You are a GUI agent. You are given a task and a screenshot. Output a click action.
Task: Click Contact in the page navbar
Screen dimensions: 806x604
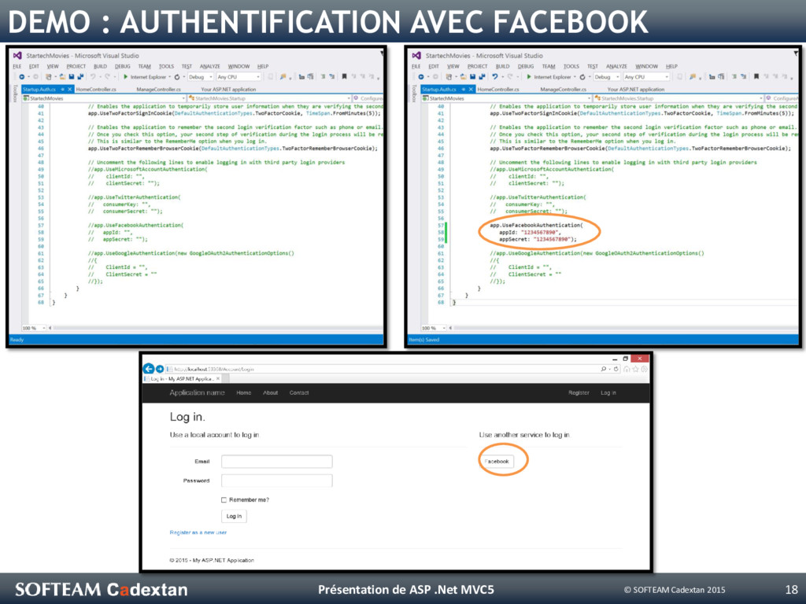click(299, 393)
